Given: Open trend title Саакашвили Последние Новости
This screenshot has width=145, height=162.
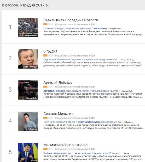Looking at the screenshot, I should tap(71, 20).
